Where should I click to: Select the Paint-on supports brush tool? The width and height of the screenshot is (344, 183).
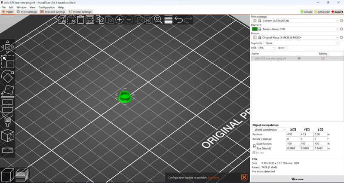click(7, 122)
